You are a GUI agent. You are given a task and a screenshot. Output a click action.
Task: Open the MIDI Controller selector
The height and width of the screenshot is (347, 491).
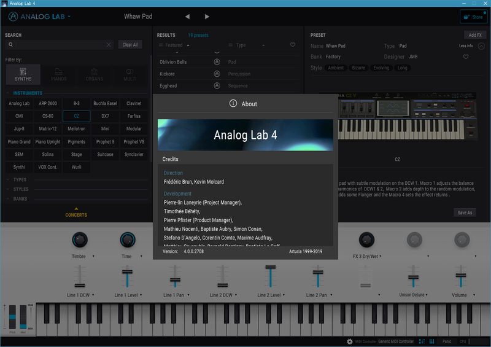click(396, 341)
